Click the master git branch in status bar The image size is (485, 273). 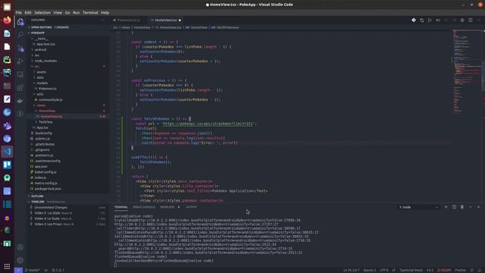(x=33, y=270)
